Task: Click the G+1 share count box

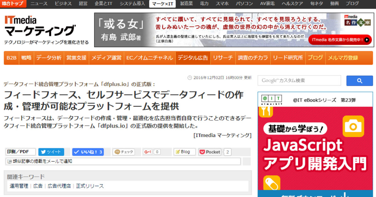Action: (x=157, y=152)
